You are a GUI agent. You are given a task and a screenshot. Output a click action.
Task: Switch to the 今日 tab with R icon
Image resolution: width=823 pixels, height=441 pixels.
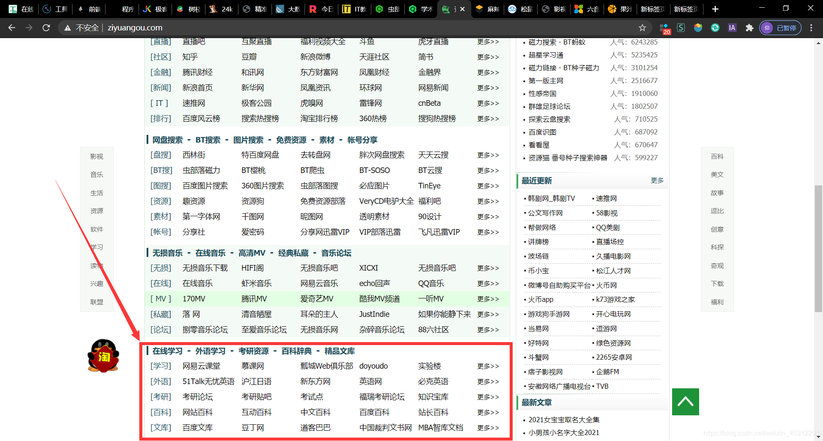click(x=321, y=9)
